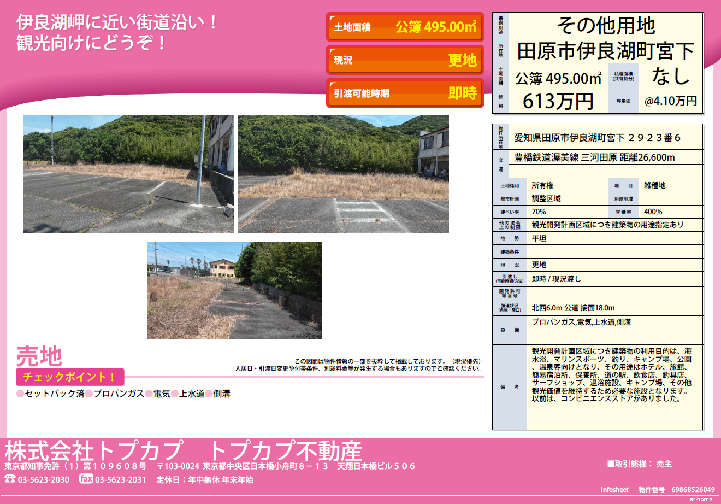721x504 pixels.
Task: Click the pink bullet before 側溝
Action: click(209, 394)
